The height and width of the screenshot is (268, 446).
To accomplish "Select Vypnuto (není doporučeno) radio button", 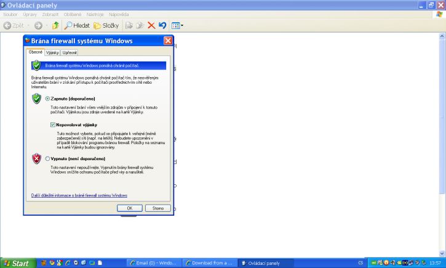I will [x=47, y=158].
